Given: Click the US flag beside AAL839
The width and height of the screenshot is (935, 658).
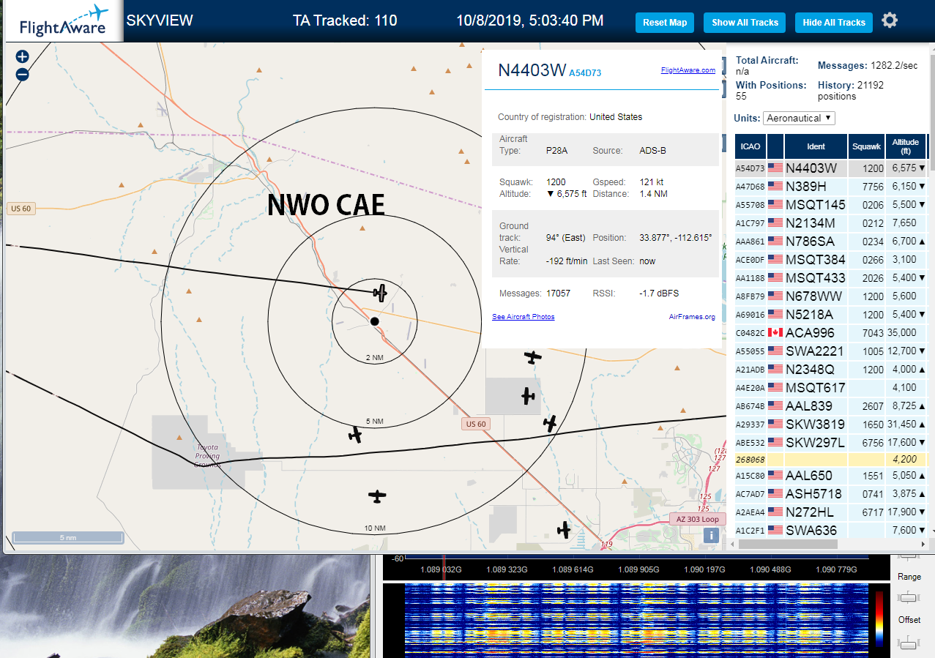Looking at the screenshot, I should 775,405.
